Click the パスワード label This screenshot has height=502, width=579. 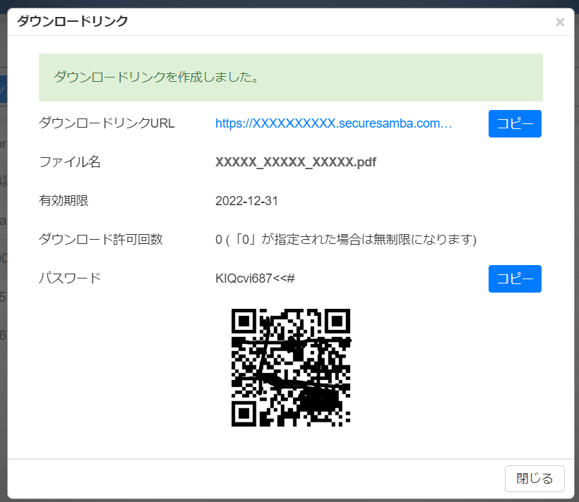point(70,278)
